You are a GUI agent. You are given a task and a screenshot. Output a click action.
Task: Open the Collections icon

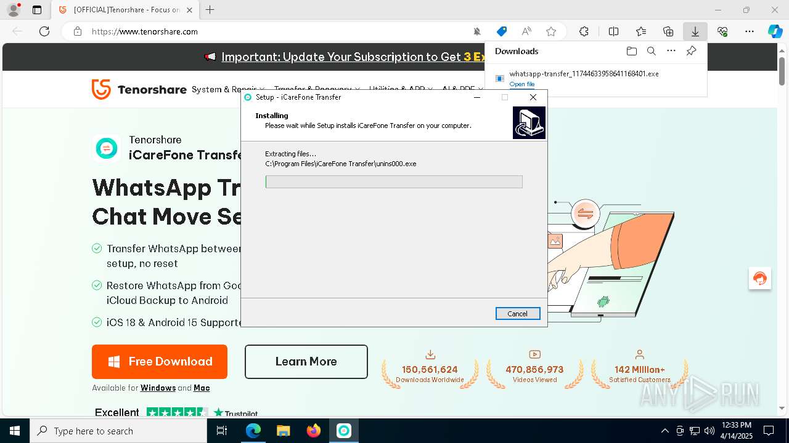[x=668, y=31]
